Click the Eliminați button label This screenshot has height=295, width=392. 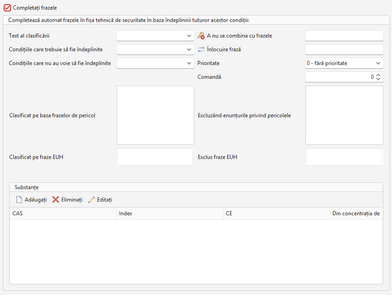[x=72, y=200]
